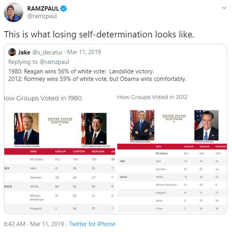Screen dimensions: 232x232
Task: Open the @s_decatur handle
Action: pyautogui.click(x=47, y=52)
